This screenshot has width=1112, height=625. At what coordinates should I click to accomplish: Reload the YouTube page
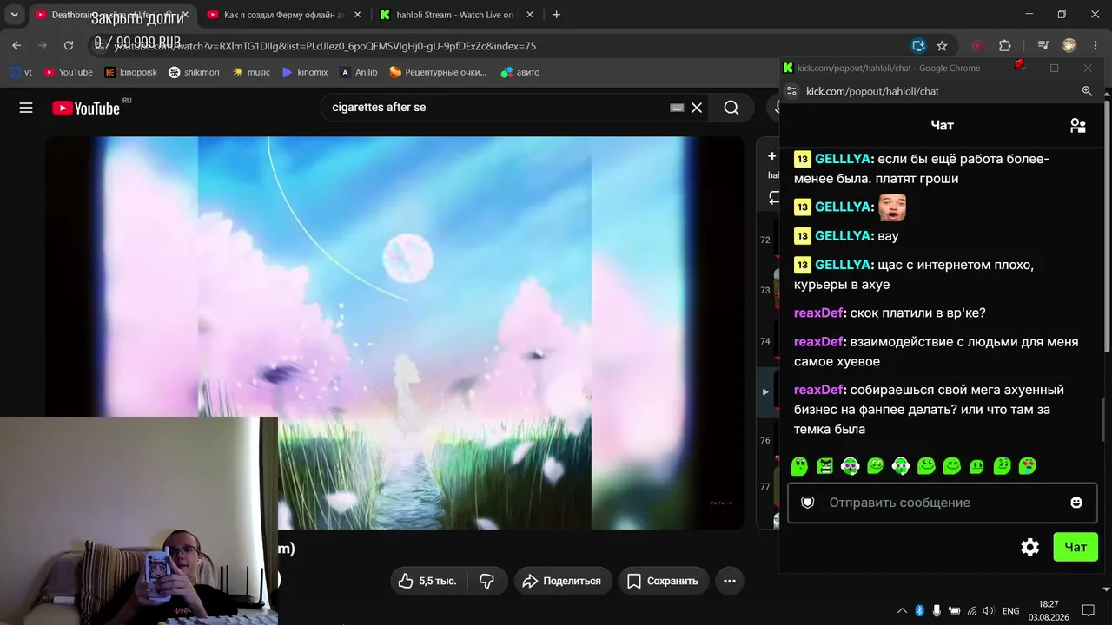[x=69, y=45]
